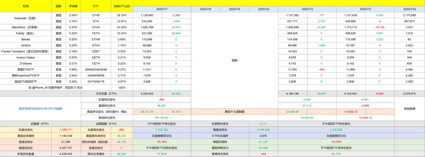The width and height of the screenshot is (425, 157).
Task: Select the 44.15% value cell
Action: (176, 111)
